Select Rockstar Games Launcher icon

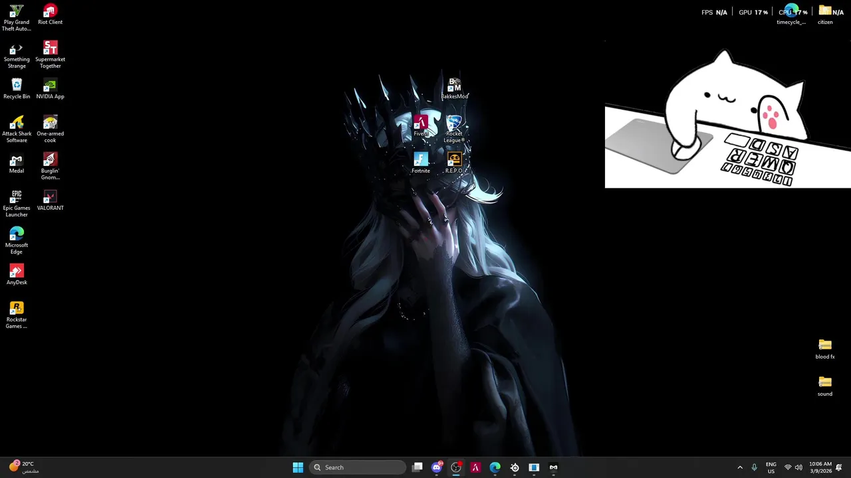tap(17, 315)
